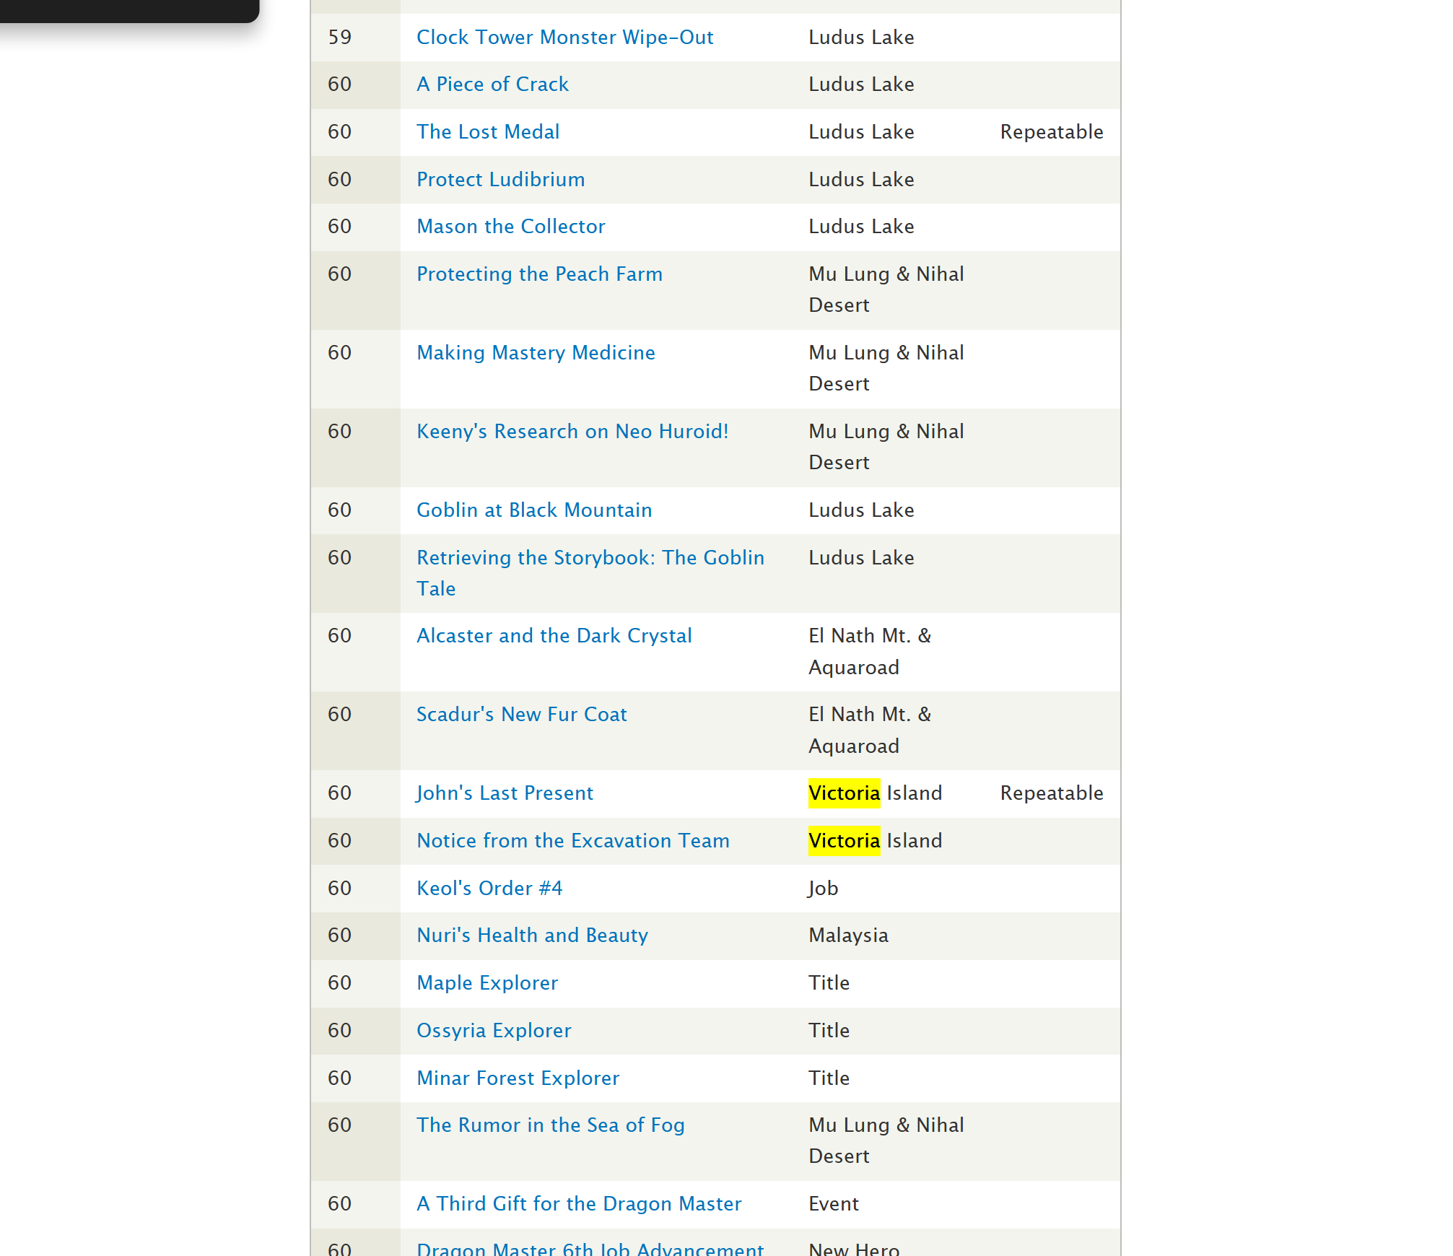Open Protecting the Peach Farm quest
Image resolution: width=1453 pixels, height=1256 pixels.
click(x=539, y=274)
